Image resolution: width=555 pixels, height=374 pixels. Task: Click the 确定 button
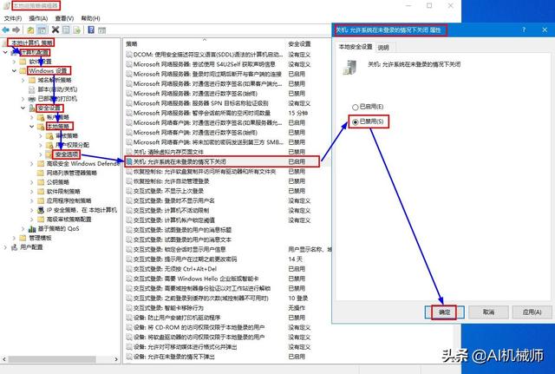(x=444, y=312)
